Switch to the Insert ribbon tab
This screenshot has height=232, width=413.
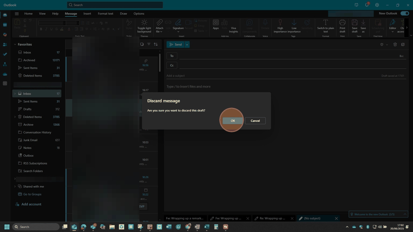[x=87, y=13]
